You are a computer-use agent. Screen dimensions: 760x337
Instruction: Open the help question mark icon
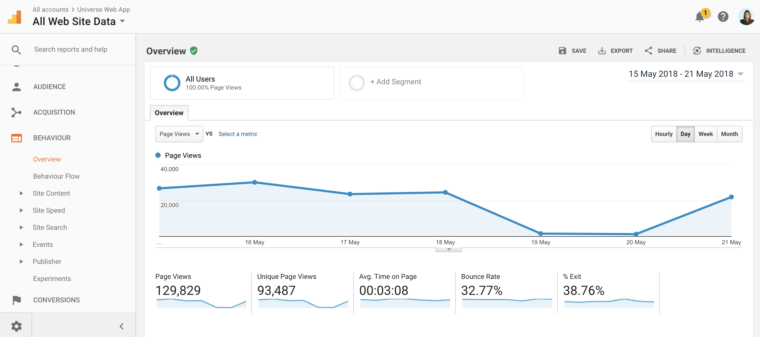tap(723, 17)
